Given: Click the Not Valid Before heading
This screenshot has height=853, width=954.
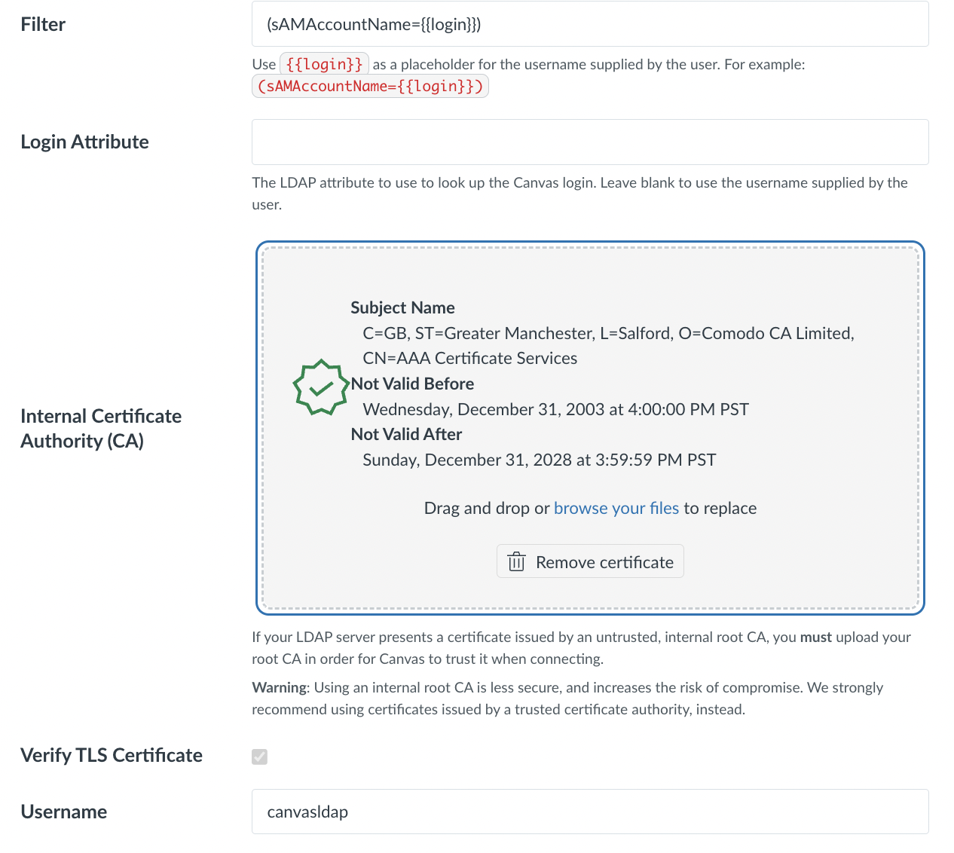Looking at the screenshot, I should pyautogui.click(x=412, y=384).
